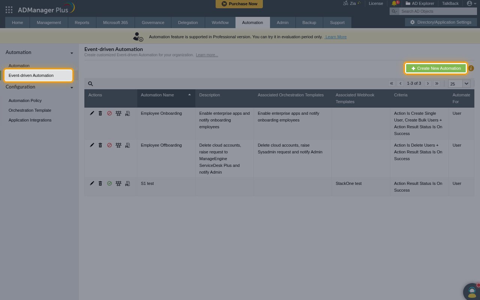480x300 pixels.
Task: Edit the Employee Offboarding automation with the pencil icon
Action: pos(92,145)
